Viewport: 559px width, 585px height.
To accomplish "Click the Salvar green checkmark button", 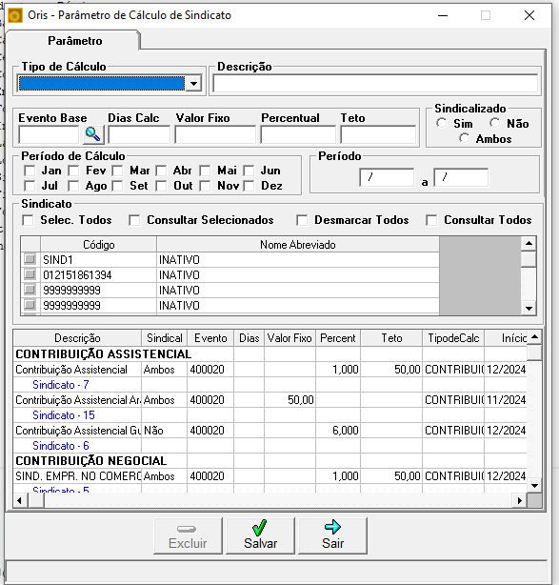I will click(260, 535).
